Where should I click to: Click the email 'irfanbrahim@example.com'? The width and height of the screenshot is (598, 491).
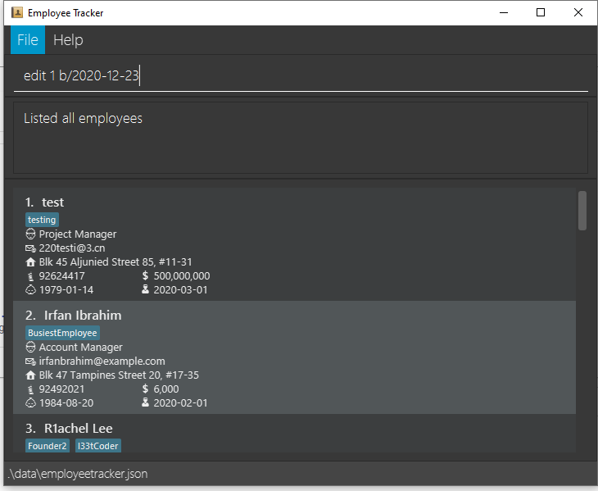click(x=102, y=361)
